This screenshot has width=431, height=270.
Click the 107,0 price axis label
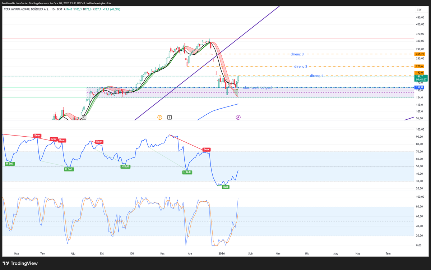coord(419,111)
